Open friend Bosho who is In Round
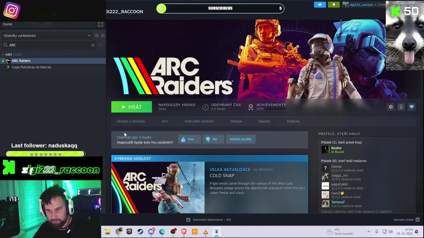This screenshot has width=424, height=238. 336,148
